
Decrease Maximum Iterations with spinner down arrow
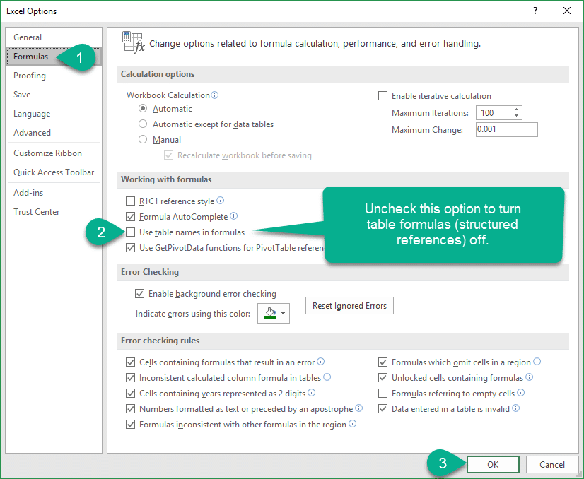517,116
